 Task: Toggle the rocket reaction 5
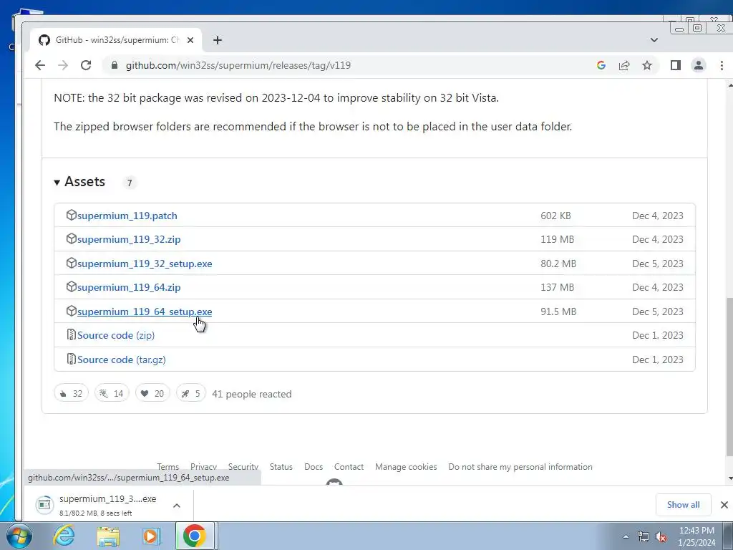[x=190, y=394]
